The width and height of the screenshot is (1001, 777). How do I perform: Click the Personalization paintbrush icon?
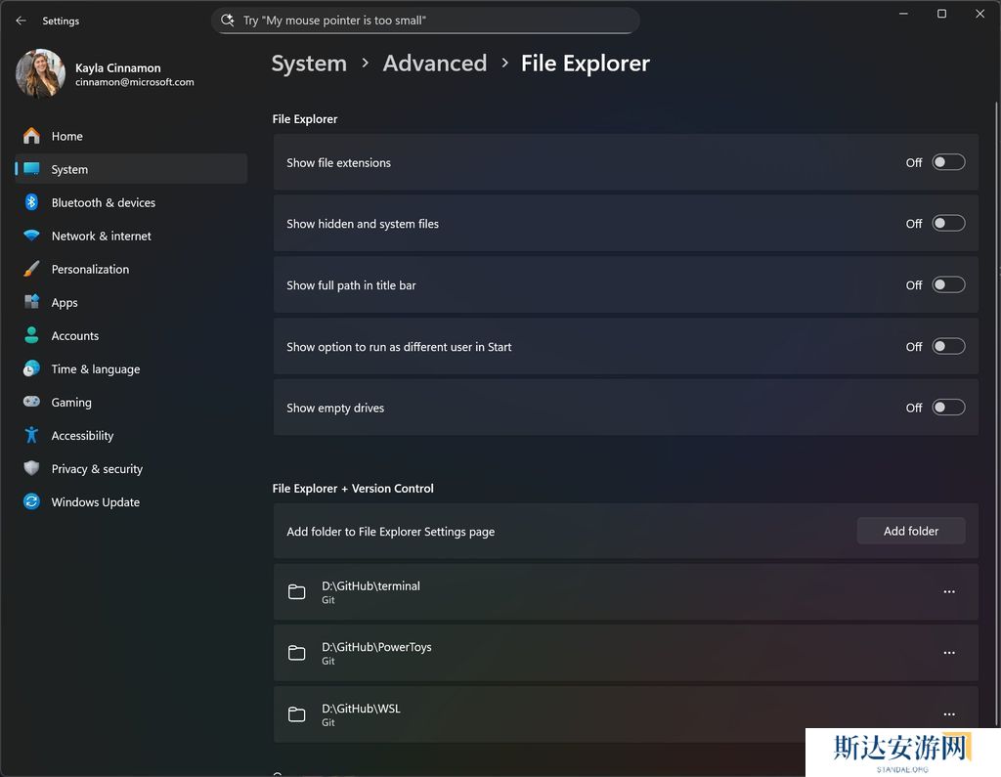coord(31,269)
